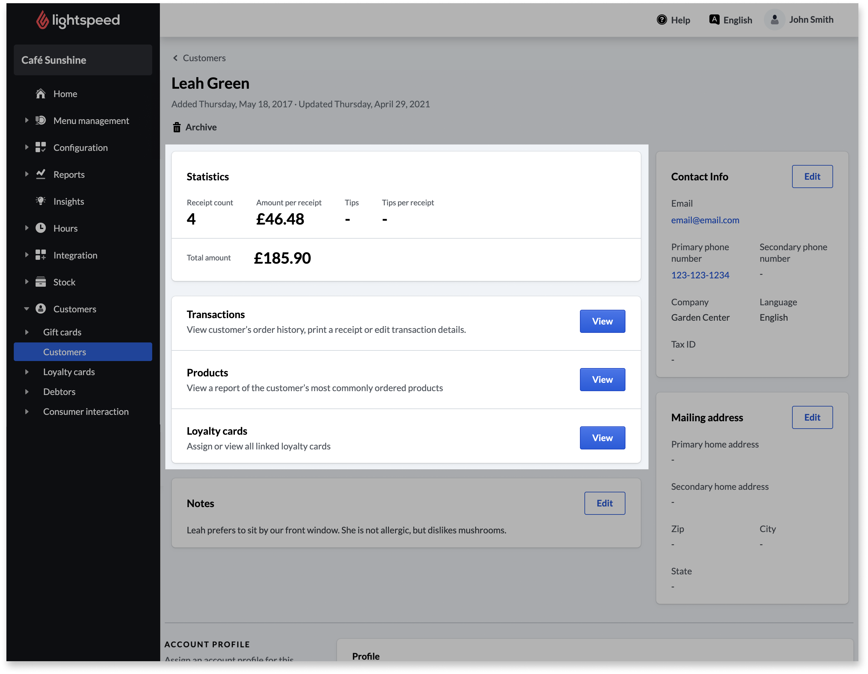868x674 pixels.
Task: Click View button for Products
Action: coord(602,379)
